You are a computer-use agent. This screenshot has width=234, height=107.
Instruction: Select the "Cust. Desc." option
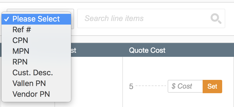tap(33, 73)
